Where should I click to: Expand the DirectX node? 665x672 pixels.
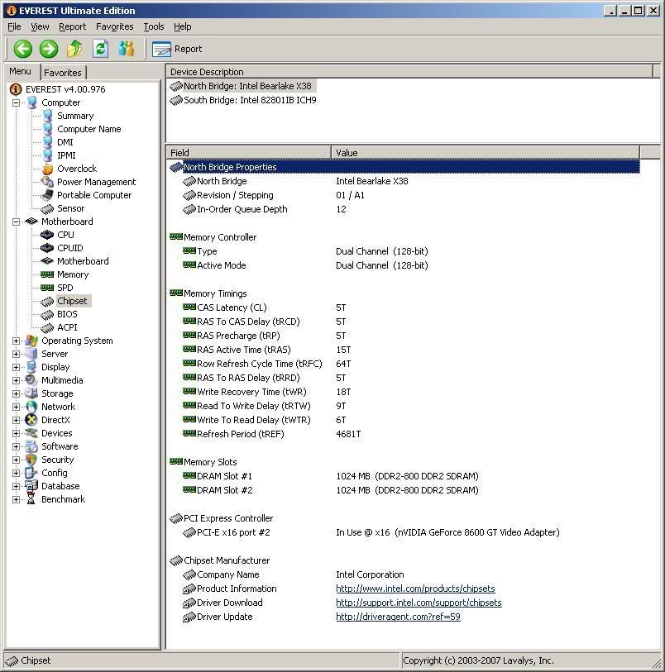16,420
